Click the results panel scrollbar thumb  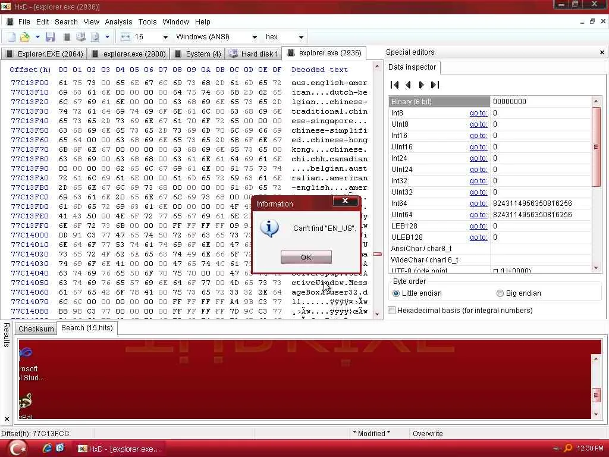click(596, 396)
